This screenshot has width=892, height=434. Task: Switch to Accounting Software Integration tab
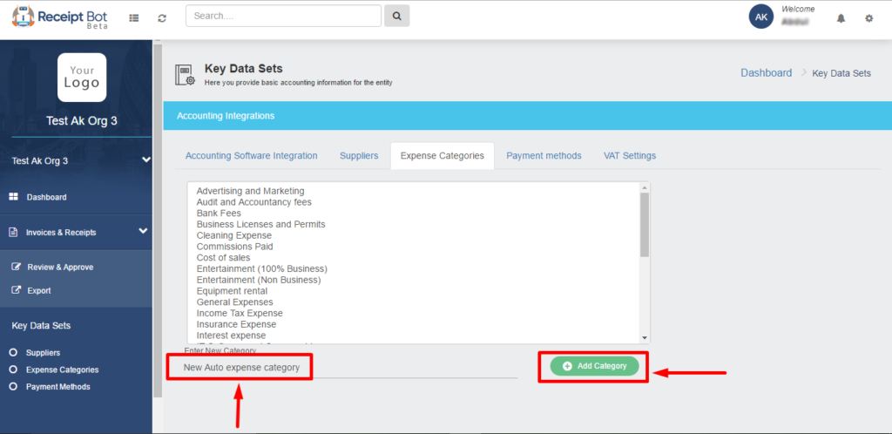pos(252,155)
